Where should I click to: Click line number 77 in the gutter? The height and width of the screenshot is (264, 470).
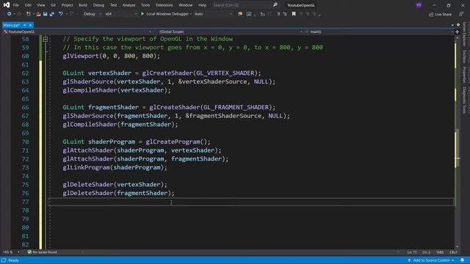(x=25, y=202)
